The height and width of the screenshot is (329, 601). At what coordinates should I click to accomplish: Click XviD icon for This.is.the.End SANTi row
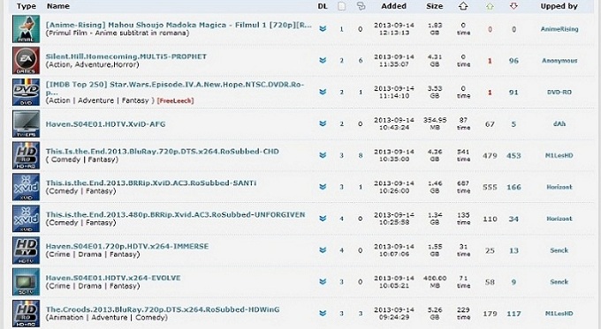(x=26, y=187)
